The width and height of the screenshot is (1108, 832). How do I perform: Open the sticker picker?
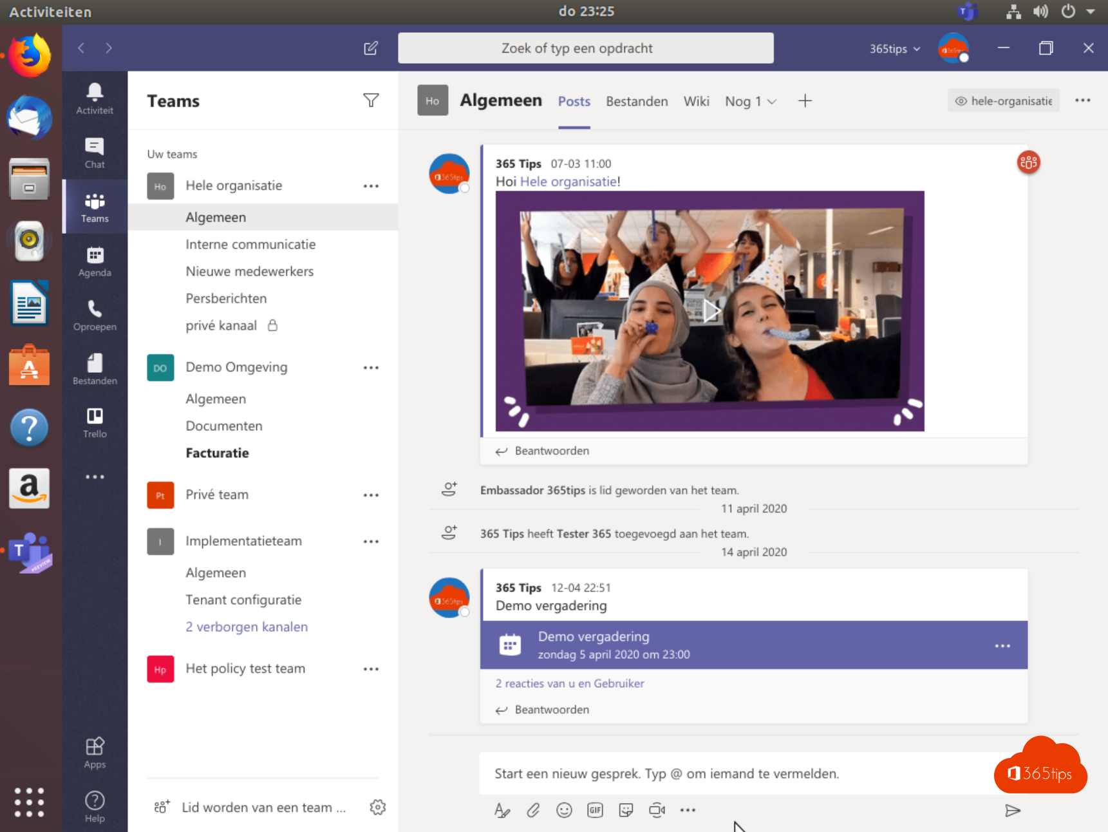[x=626, y=810]
